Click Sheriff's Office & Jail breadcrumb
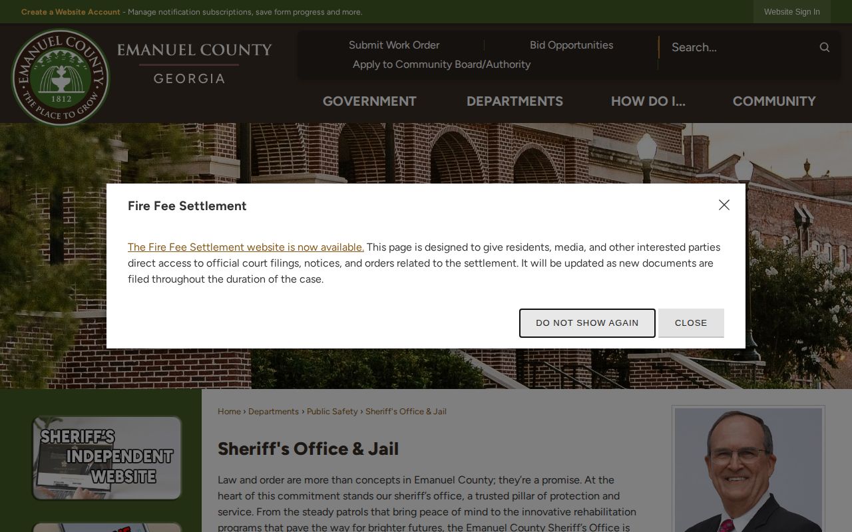The height and width of the screenshot is (532, 852). [406, 412]
